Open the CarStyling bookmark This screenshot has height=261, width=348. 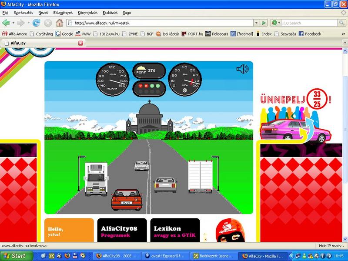41,34
